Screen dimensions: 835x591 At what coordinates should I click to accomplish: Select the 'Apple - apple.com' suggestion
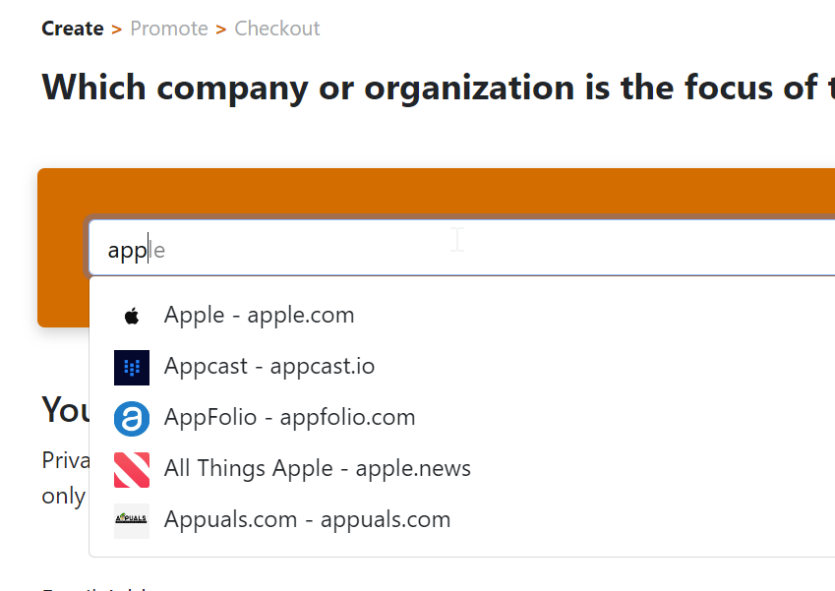click(462, 316)
